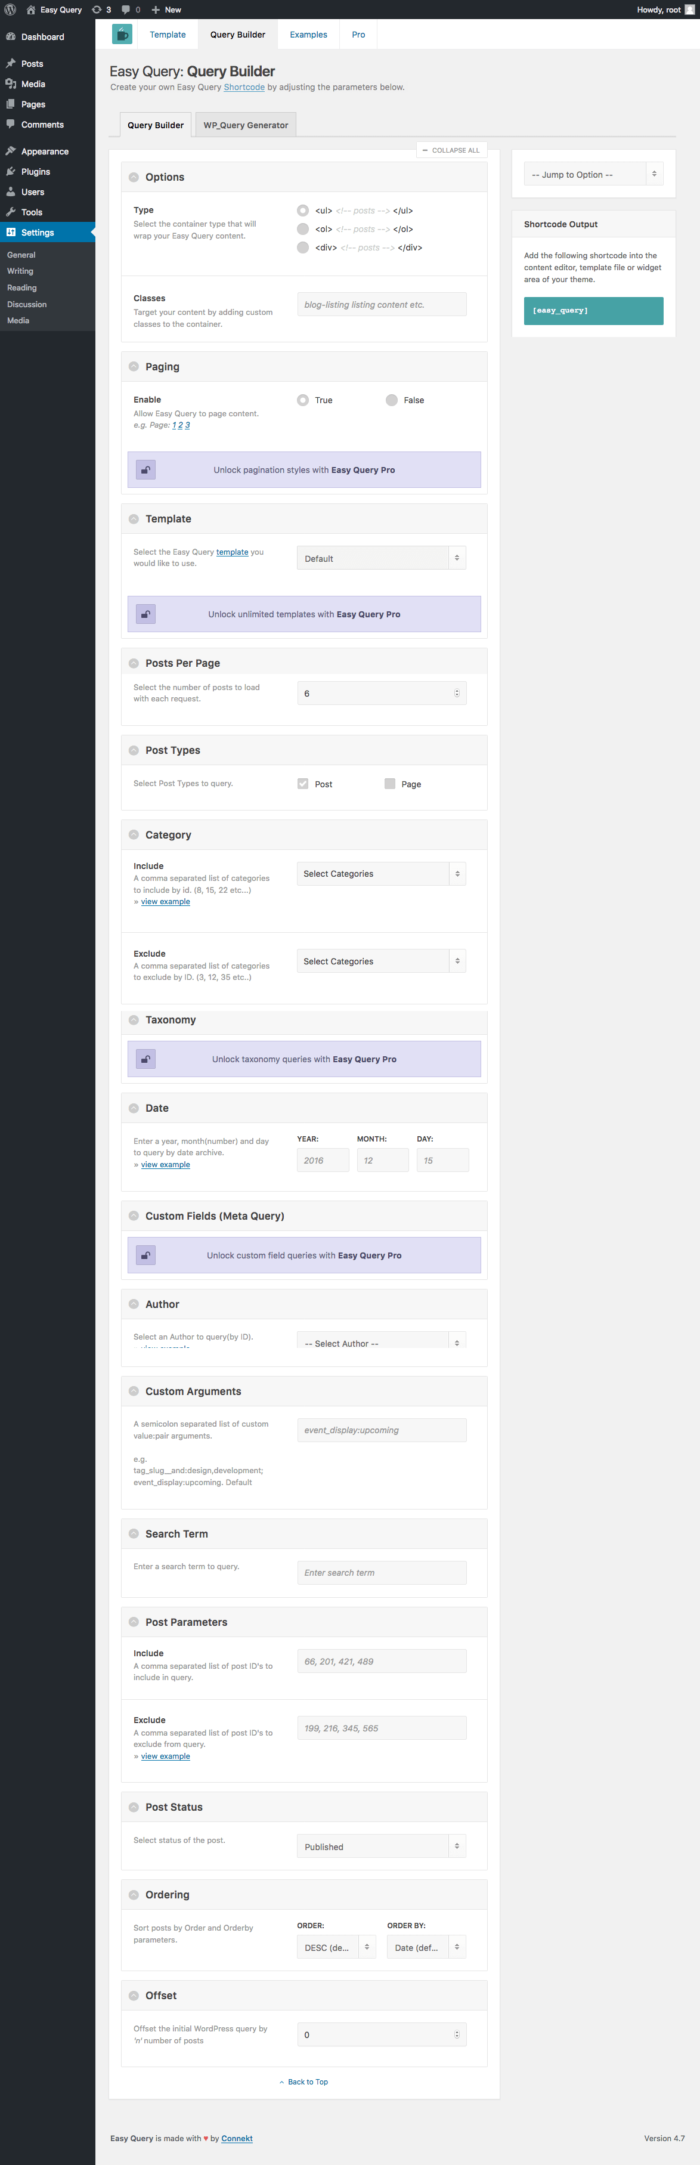Viewport: 700px width, 2165px height.
Task: Click the Easy Query coffee cup logo
Action: coord(122,33)
